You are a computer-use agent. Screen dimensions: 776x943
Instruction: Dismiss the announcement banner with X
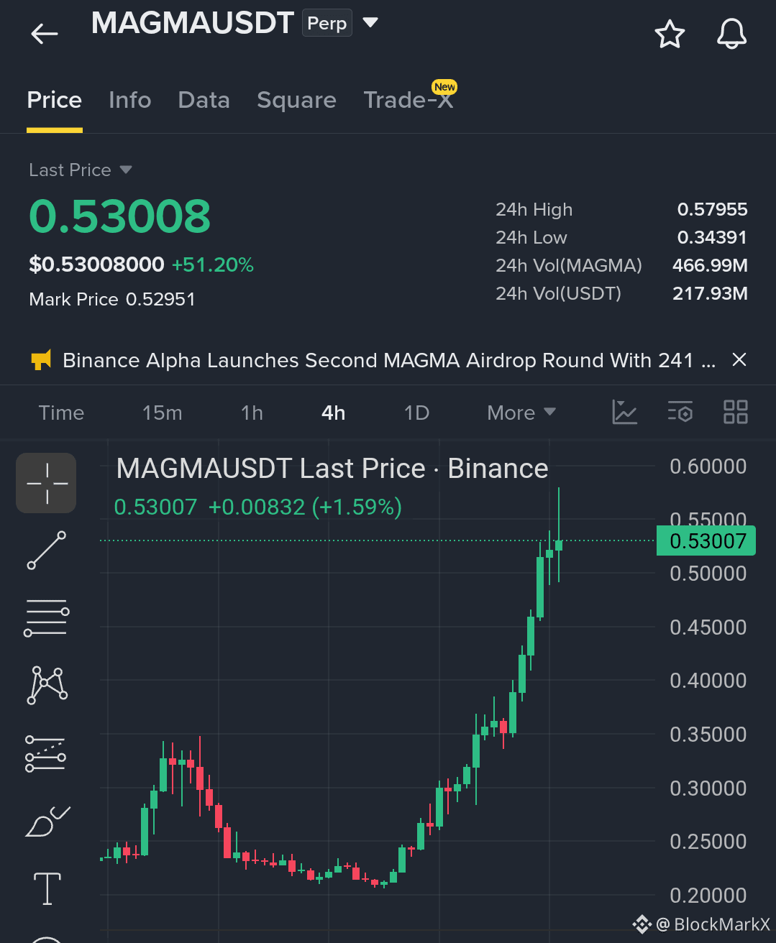click(739, 359)
